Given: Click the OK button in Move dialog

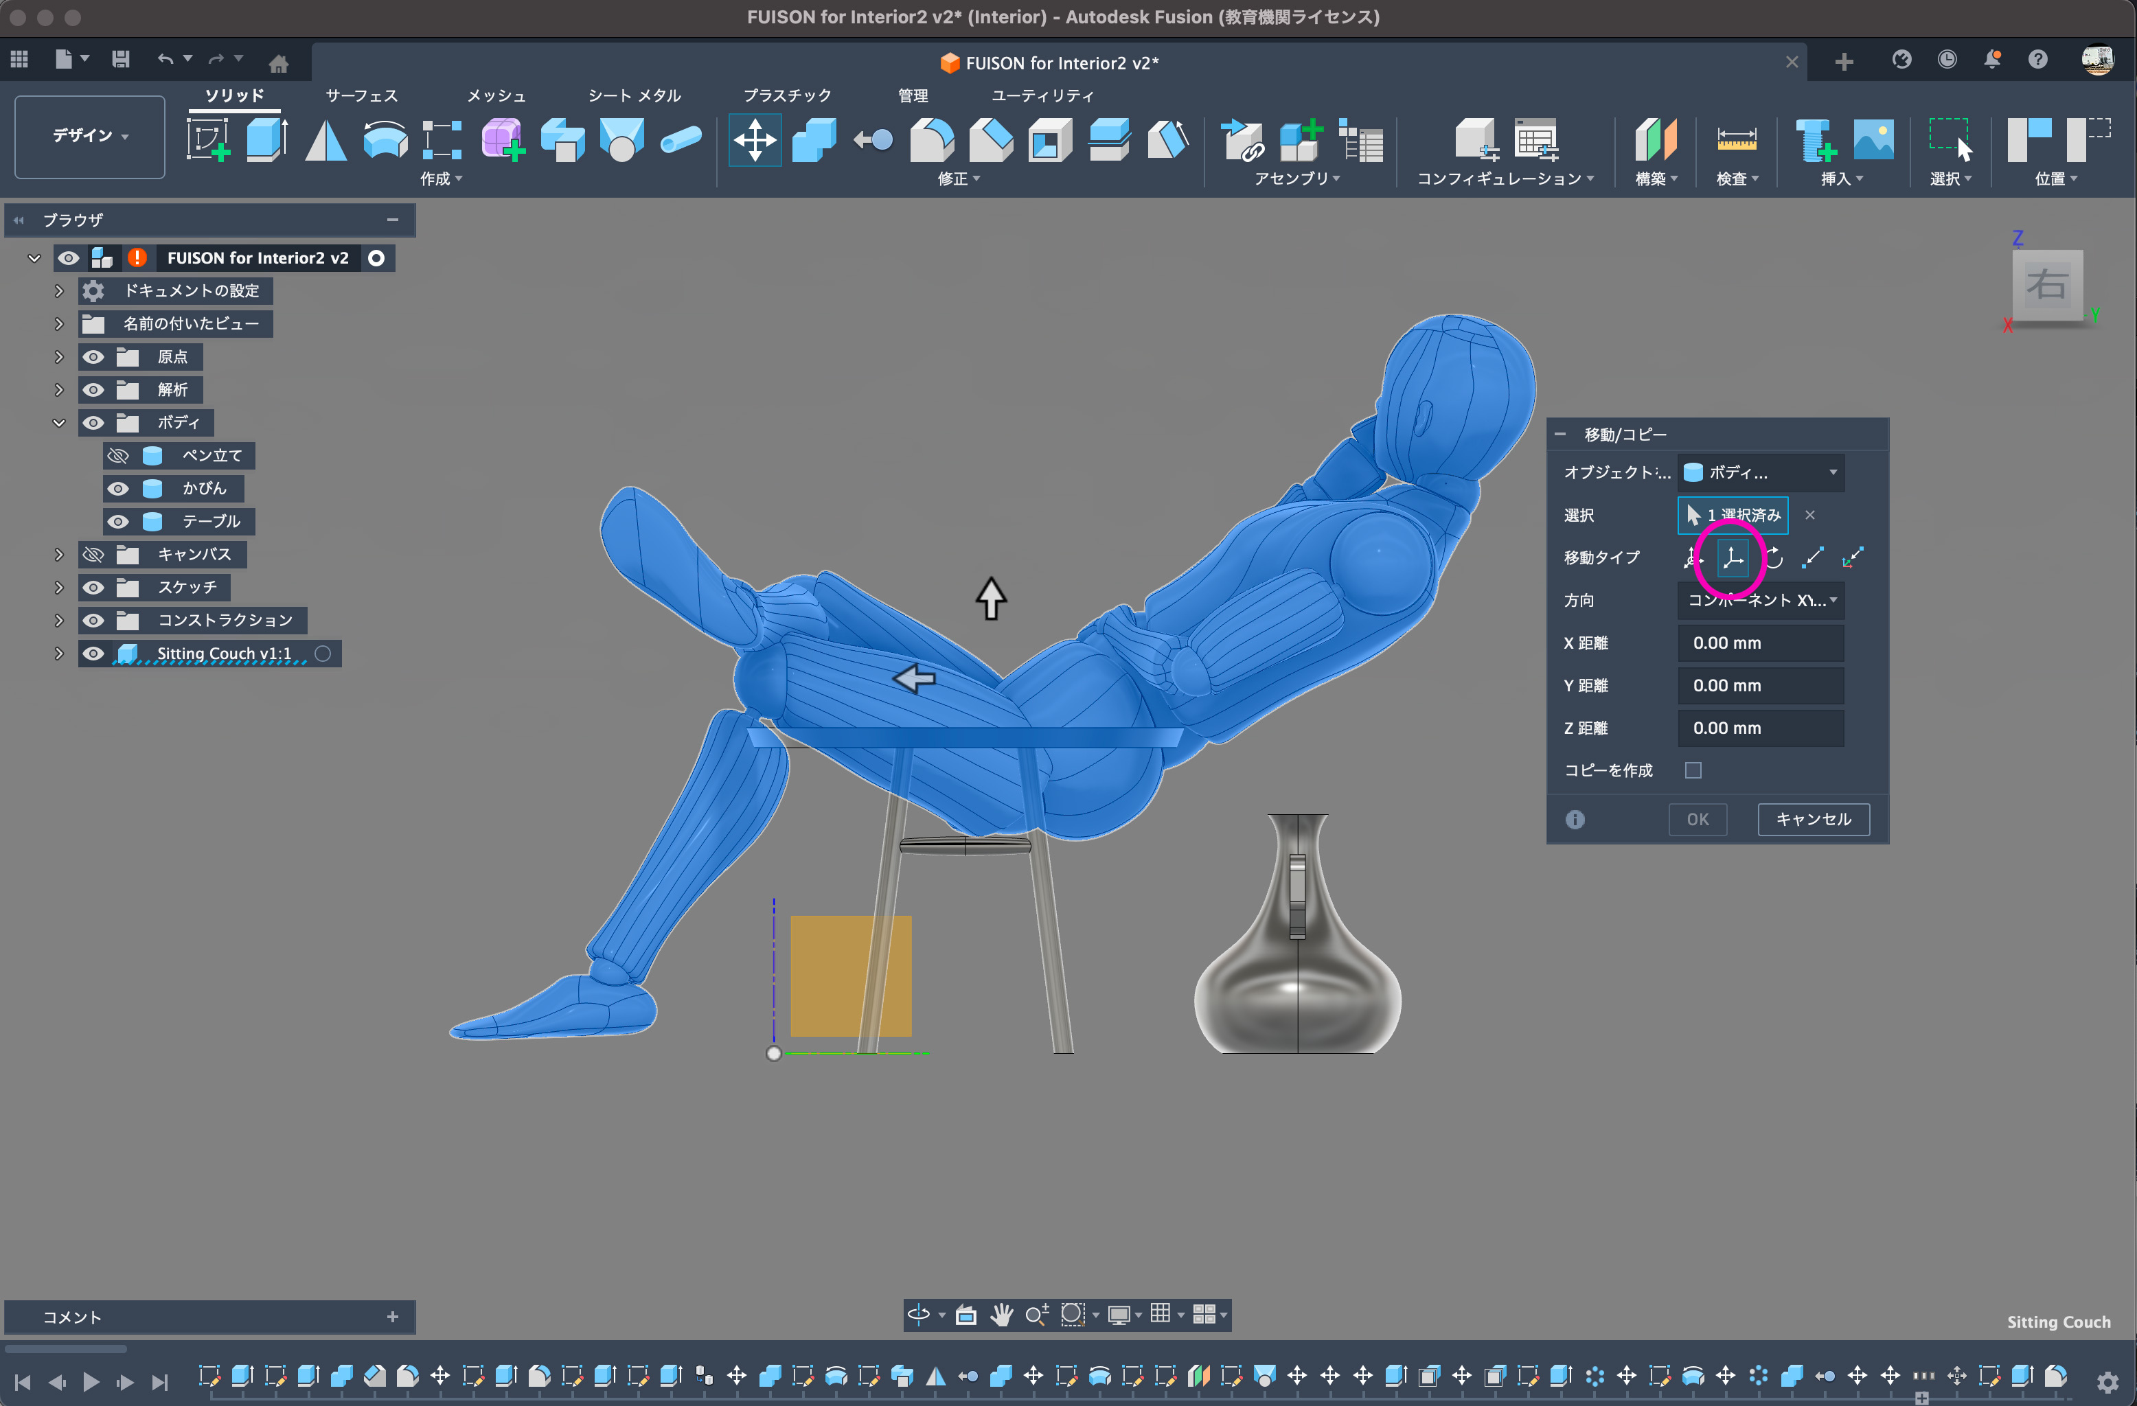Looking at the screenshot, I should (1697, 819).
